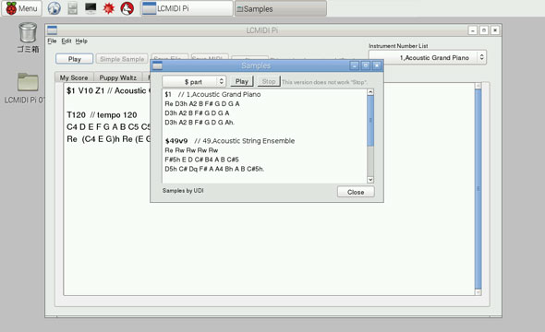Minimize the Samples dialog
This screenshot has height=332, width=545.
point(354,65)
